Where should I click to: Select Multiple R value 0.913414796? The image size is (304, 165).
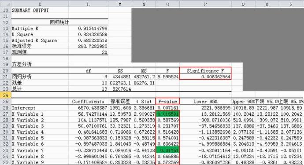(x=89, y=29)
